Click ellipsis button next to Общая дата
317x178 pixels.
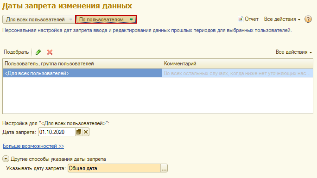click(164, 168)
